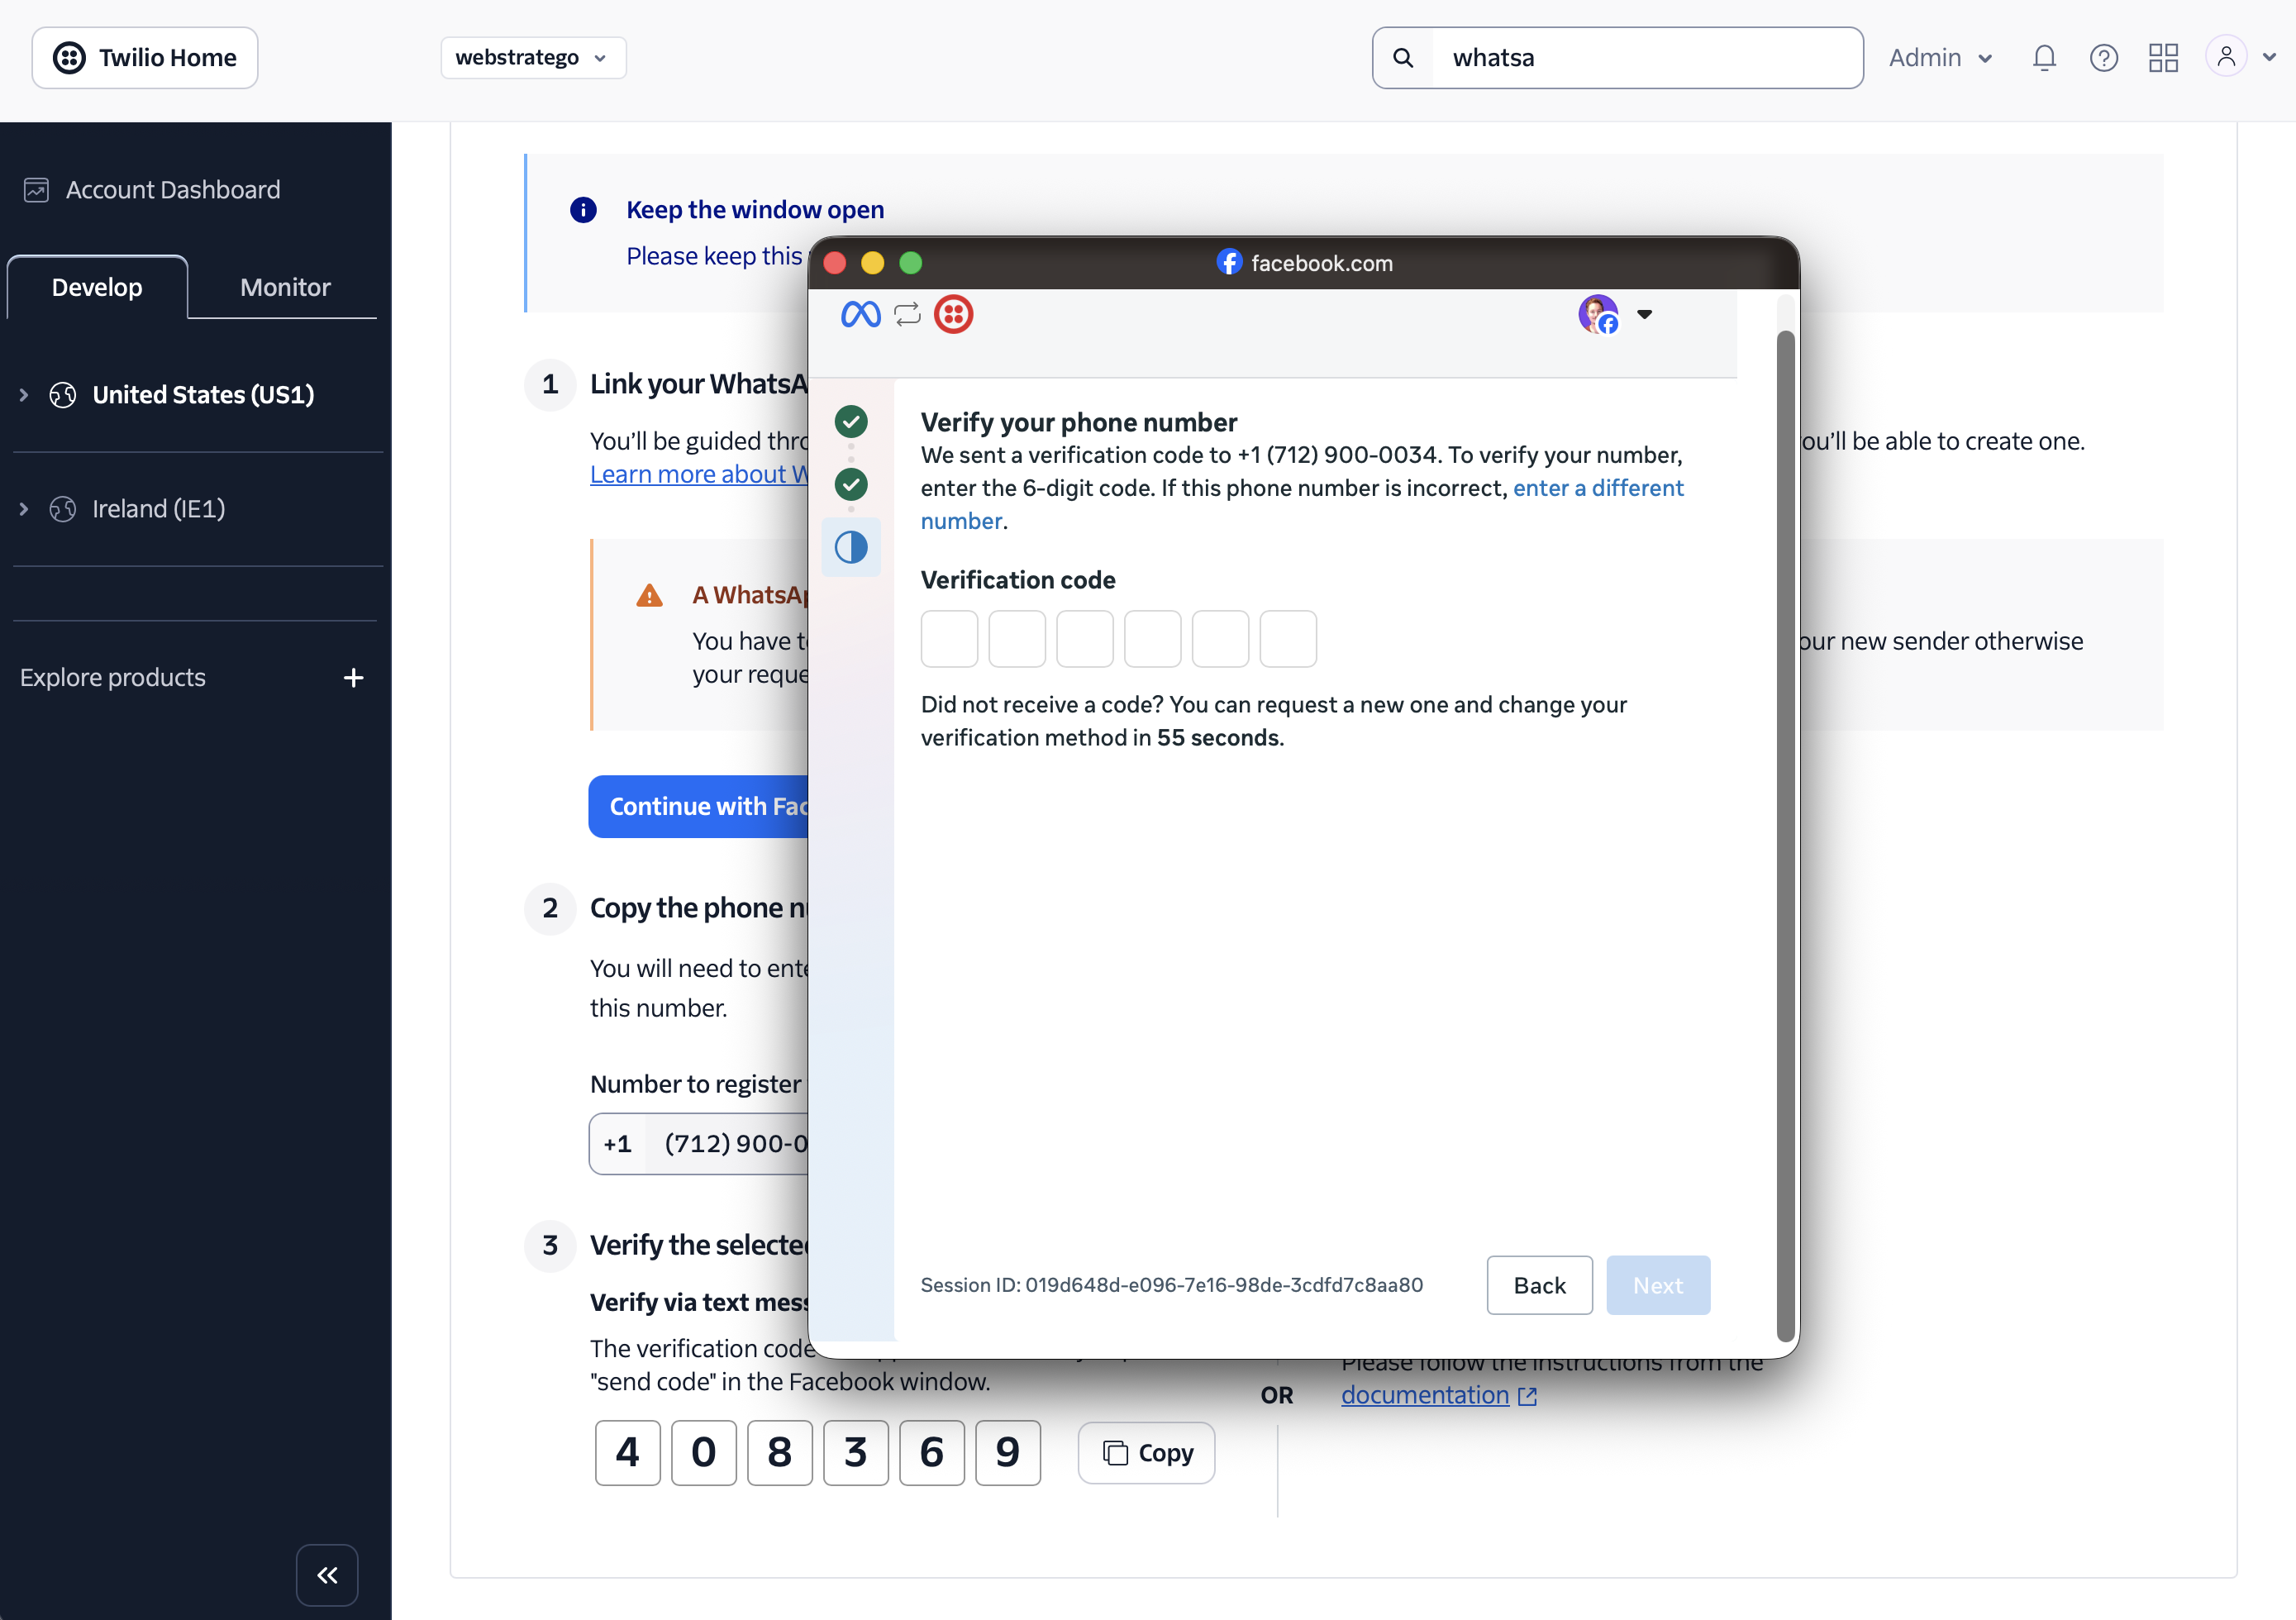Image resolution: width=2296 pixels, height=1620 pixels.
Task: Click the search magnifier icon
Action: [x=1403, y=58]
